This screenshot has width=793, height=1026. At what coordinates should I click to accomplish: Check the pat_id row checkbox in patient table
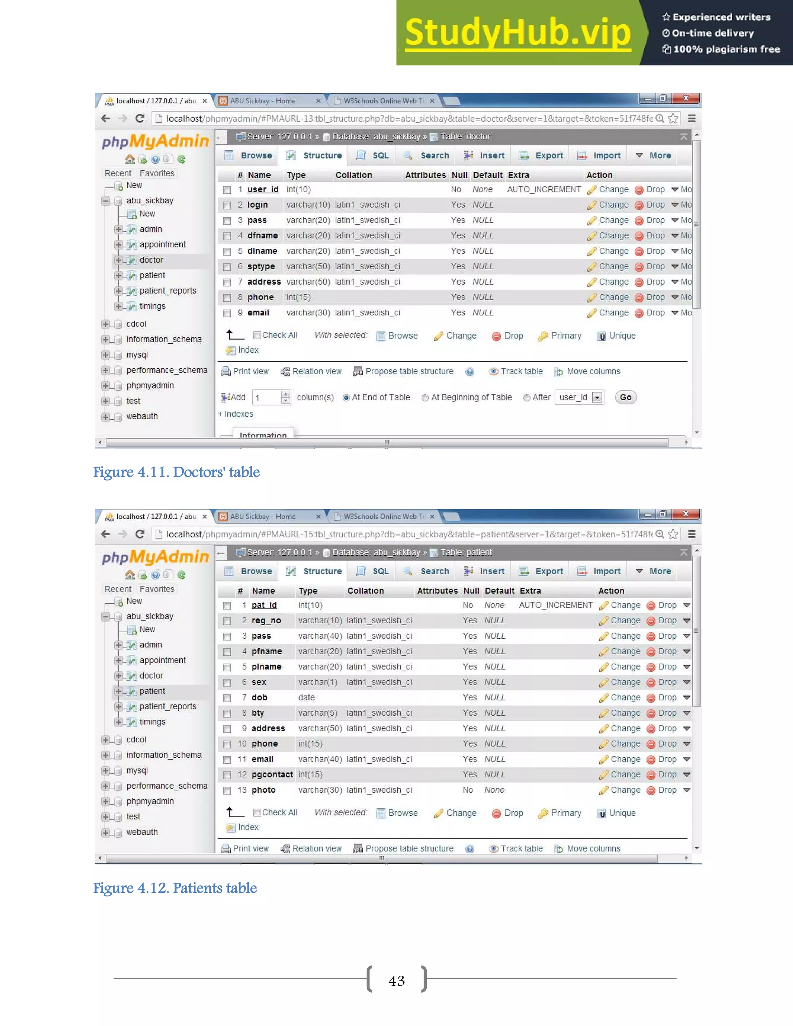pyautogui.click(x=227, y=606)
